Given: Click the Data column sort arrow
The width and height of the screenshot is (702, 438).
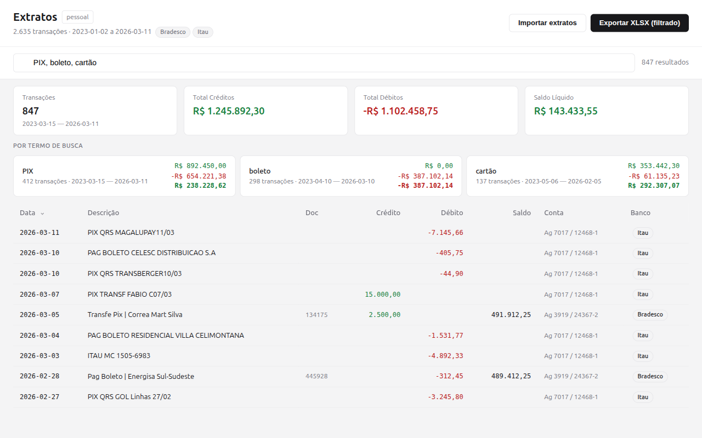Looking at the screenshot, I should pyautogui.click(x=42, y=213).
